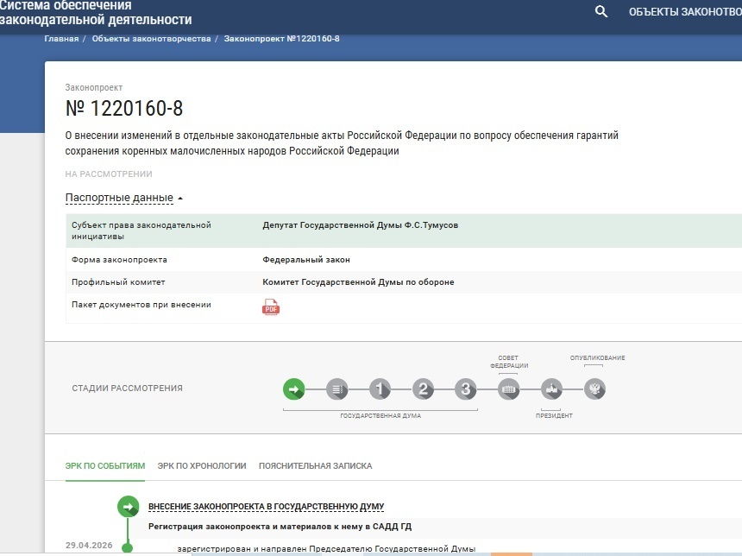Click зарегистрирован и направлен Председателю text

click(x=326, y=549)
